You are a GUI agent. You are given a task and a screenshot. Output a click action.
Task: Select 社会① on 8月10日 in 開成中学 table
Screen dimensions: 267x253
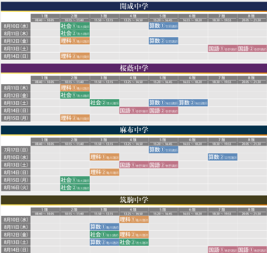(75, 26)
